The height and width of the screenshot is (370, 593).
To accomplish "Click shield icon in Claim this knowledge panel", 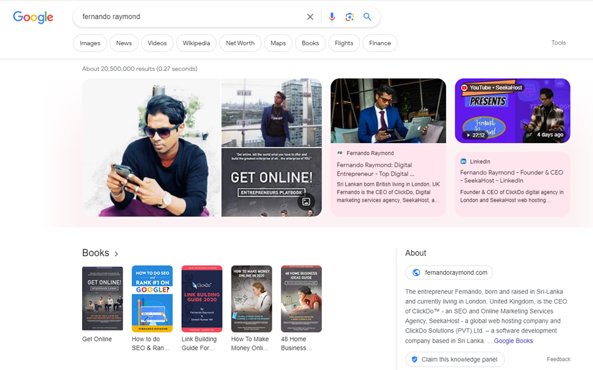I will coord(414,360).
